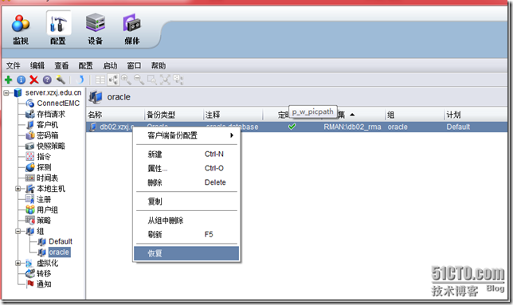
Task: Sort by 名称 column header
Action: 116,115
